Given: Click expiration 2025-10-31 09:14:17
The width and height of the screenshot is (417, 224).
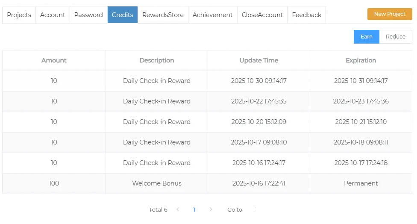Looking at the screenshot, I should pyautogui.click(x=361, y=81).
